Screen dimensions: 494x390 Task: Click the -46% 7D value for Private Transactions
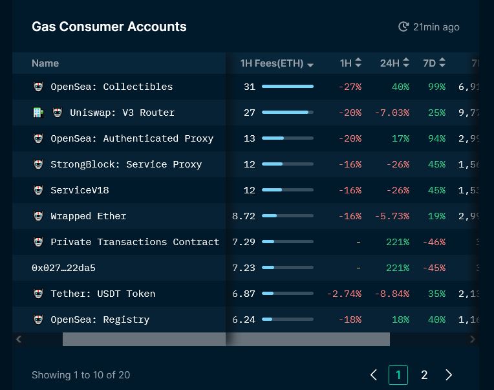coord(434,242)
